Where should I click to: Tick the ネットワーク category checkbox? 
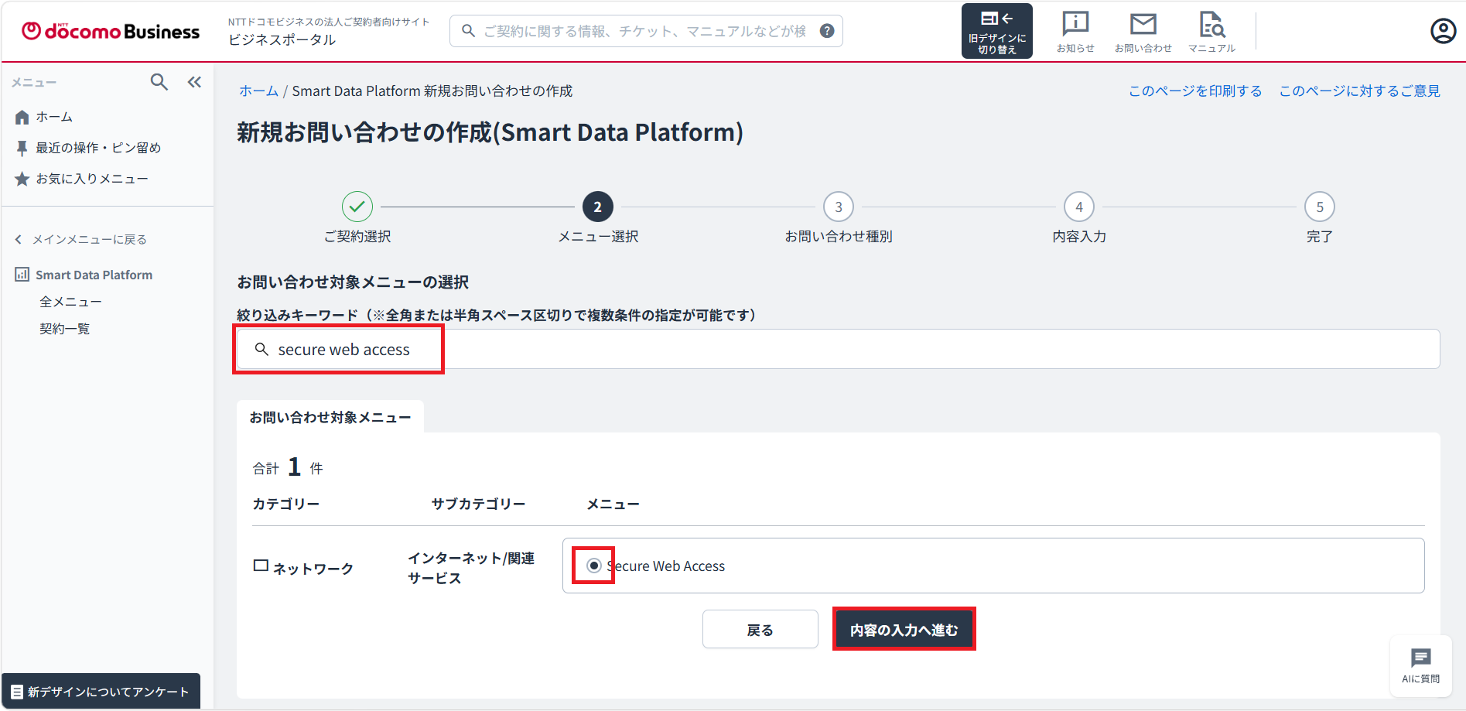tap(261, 566)
